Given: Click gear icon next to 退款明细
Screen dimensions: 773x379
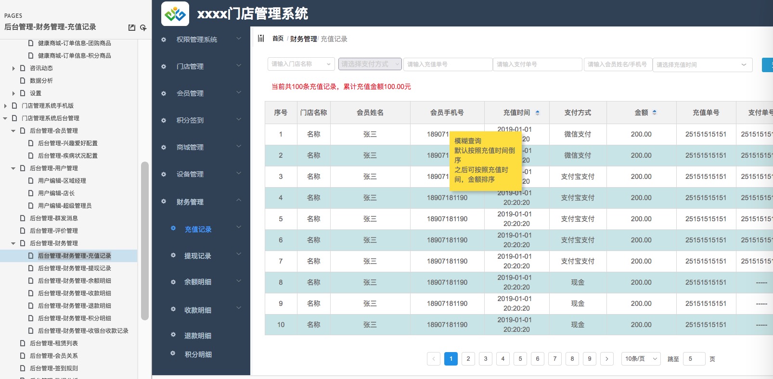Looking at the screenshot, I should pyautogui.click(x=173, y=334).
